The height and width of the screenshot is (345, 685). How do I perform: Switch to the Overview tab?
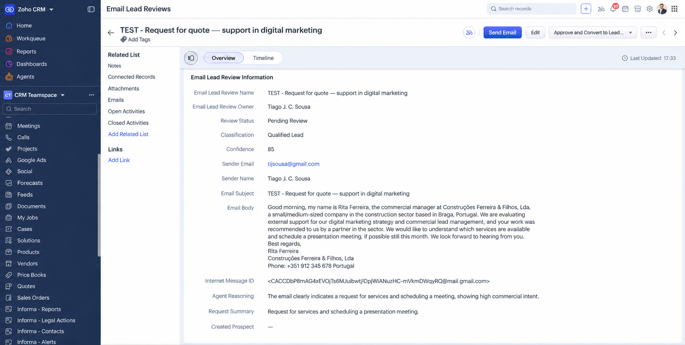223,58
